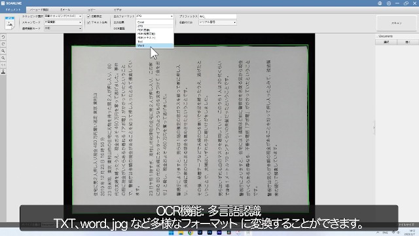Open Windows Start menu
The height and width of the screenshot is (236, 419).
point(171,233)
